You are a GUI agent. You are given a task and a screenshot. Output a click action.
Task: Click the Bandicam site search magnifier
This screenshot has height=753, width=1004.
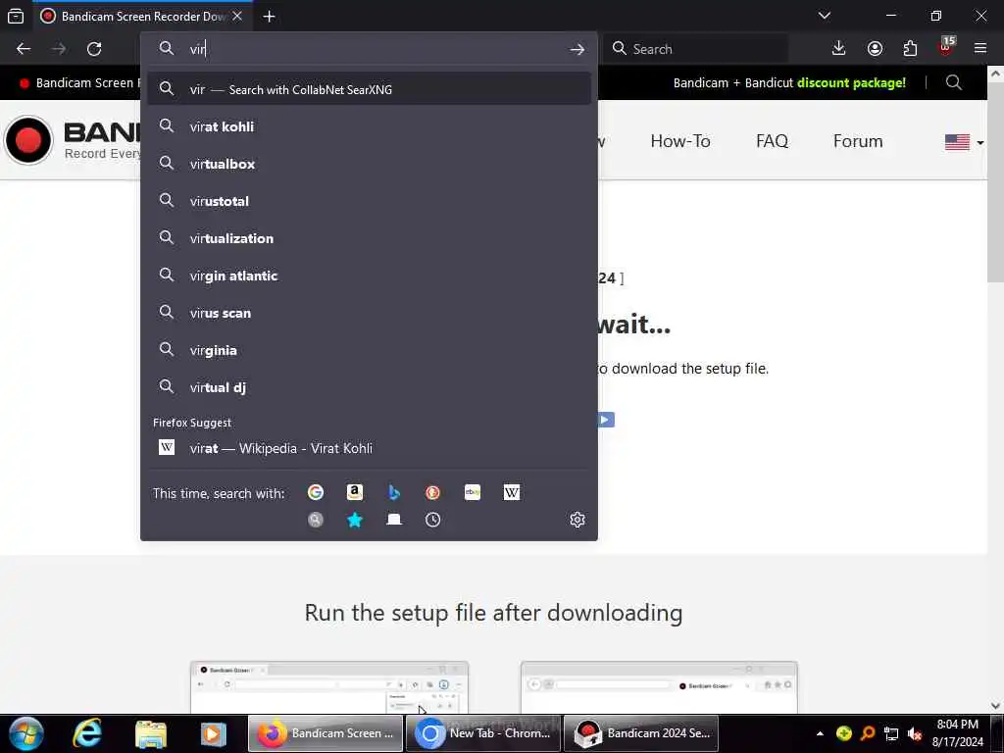click(953, 82)
